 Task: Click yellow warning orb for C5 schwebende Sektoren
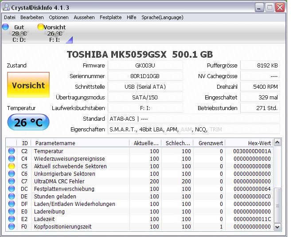[12, 166]
